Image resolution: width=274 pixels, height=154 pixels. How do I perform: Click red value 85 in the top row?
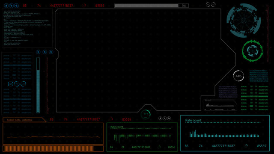[25, 6]
